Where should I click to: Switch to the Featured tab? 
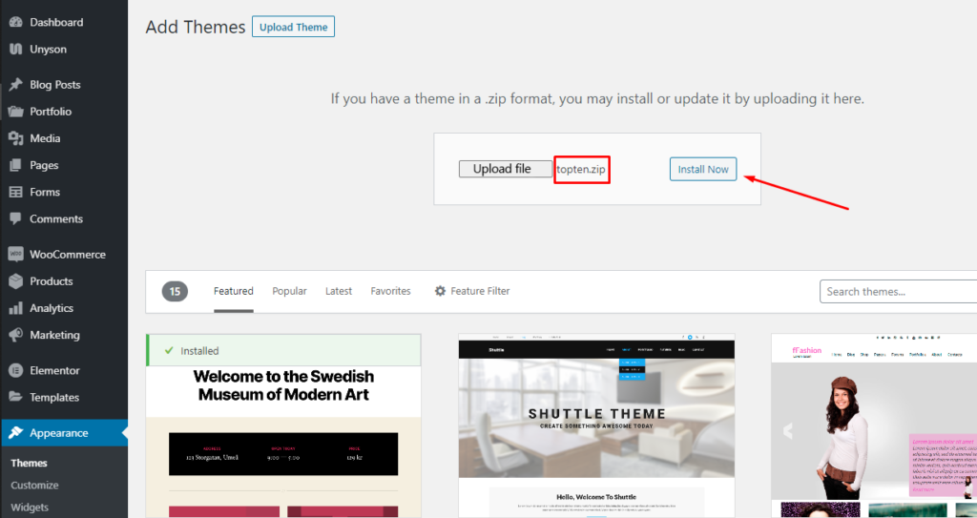point(234,291)
